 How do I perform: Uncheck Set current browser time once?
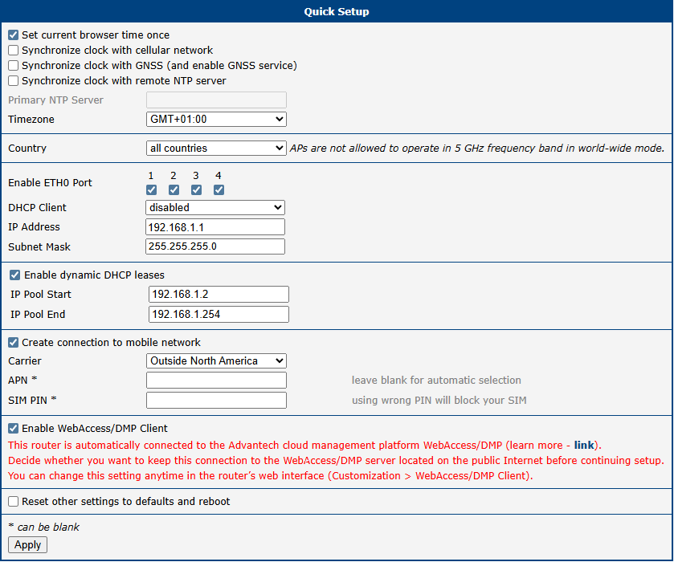pyautogui.click(x=14, y=35)
